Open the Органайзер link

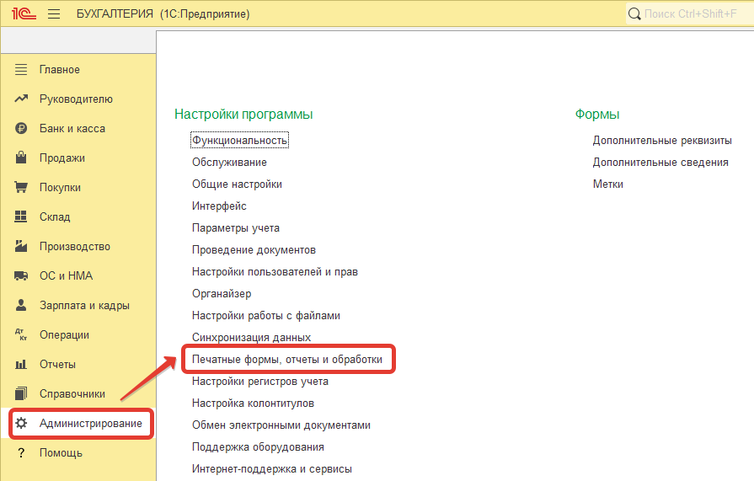222,293
